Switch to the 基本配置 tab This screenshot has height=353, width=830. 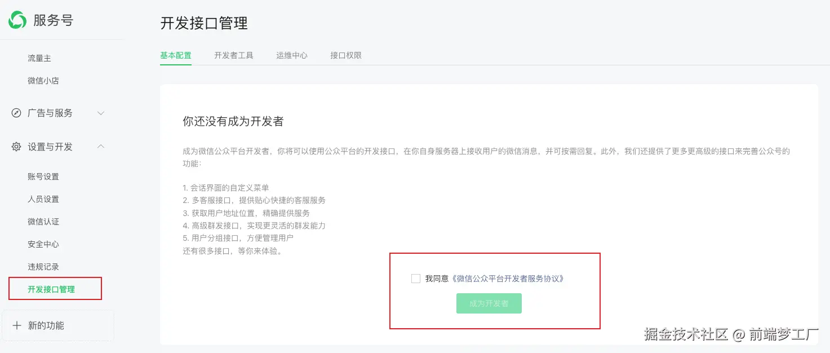tap(176, 55)
